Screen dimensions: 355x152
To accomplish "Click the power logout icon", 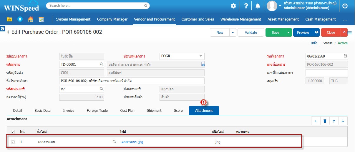I will (345, 6).
